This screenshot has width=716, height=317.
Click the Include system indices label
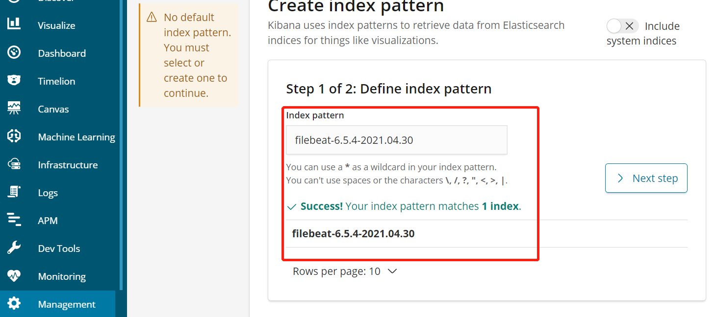coord(643,33)
